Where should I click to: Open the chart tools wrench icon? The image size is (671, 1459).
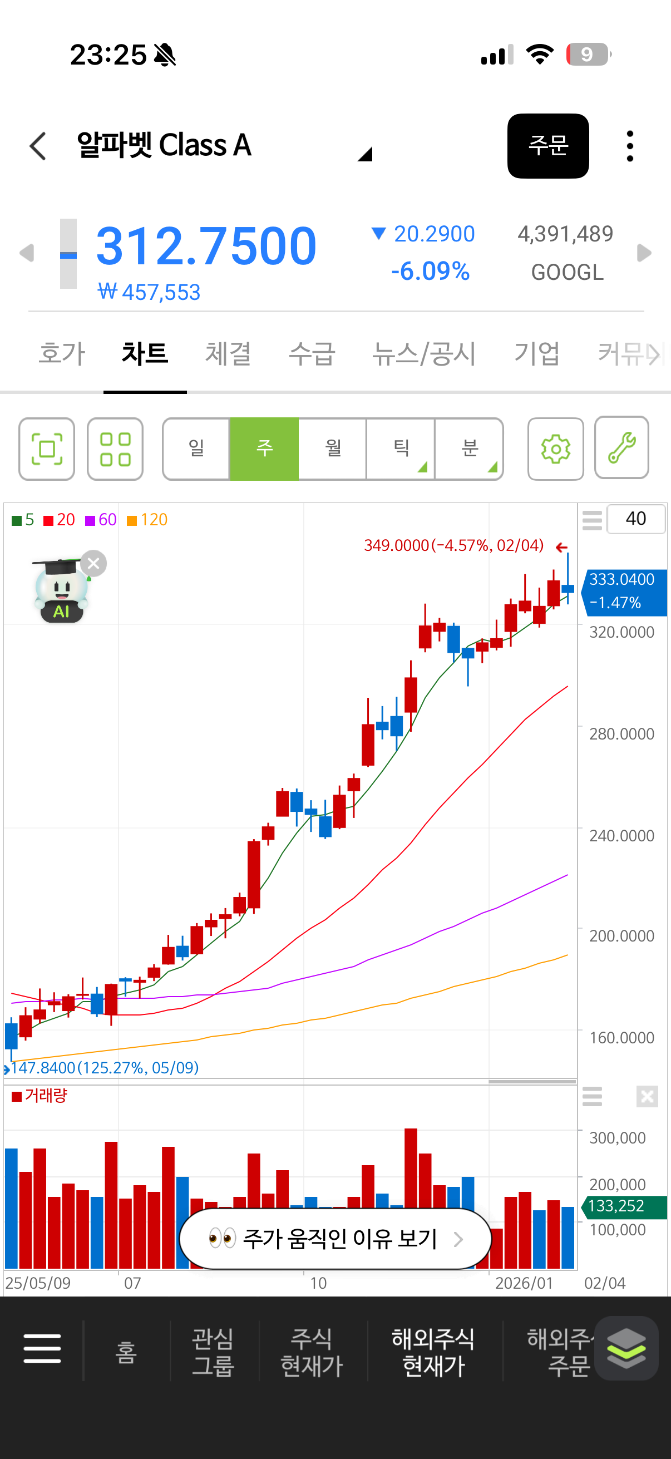621,448
